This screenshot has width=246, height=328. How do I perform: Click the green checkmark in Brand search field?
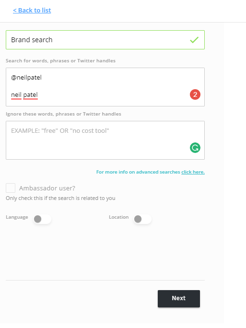pos(194,40)
